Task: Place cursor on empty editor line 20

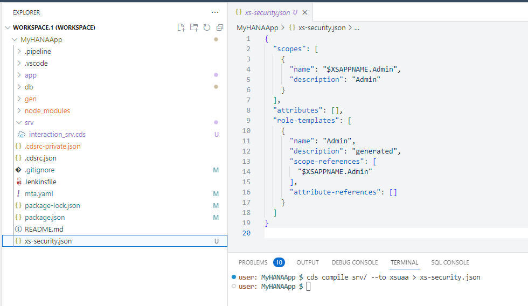Action: [396, 233]
